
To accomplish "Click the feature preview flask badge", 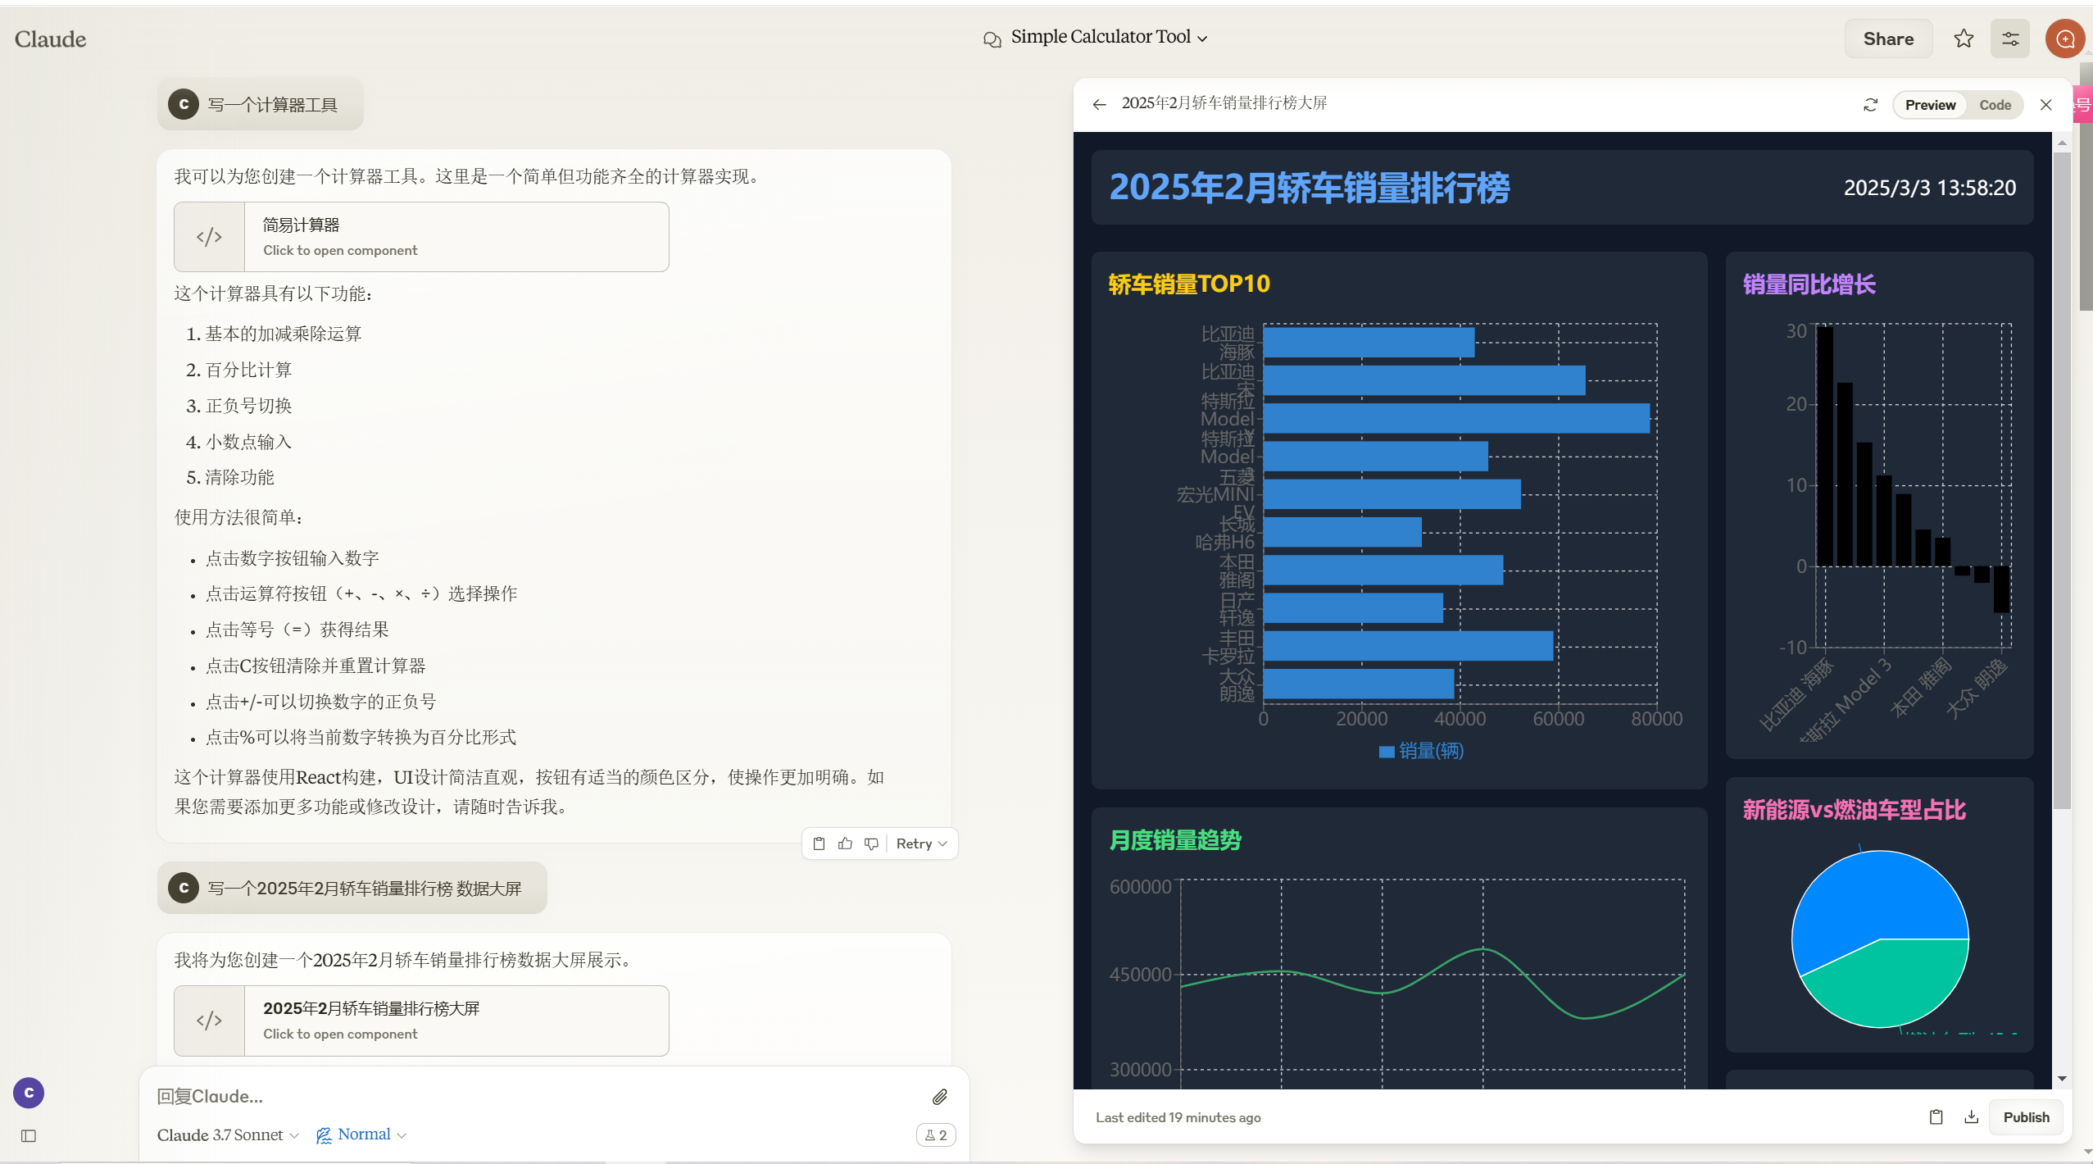I will click(x=935, y=1135).
